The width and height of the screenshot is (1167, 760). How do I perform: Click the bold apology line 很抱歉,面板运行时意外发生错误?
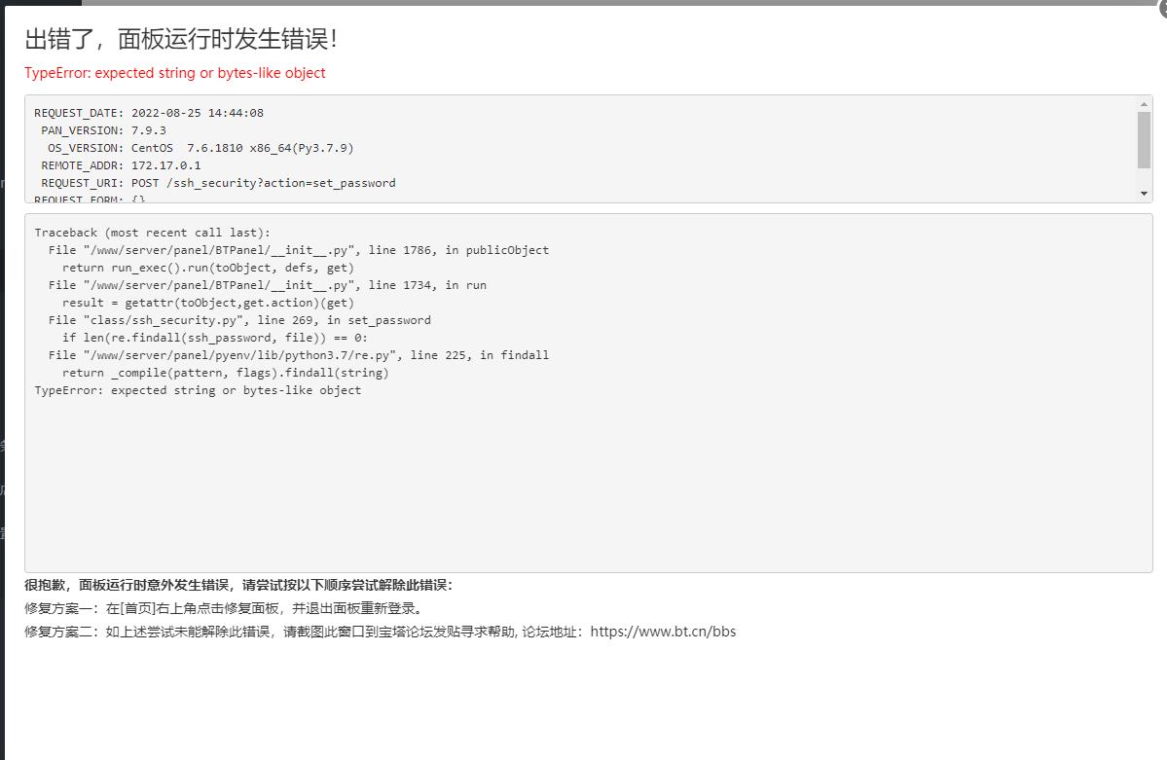pos(238,585)
